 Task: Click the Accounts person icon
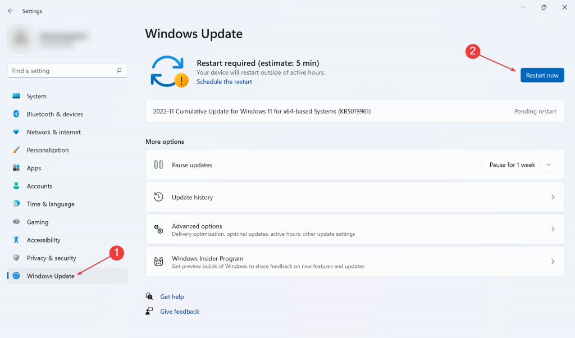click(x=16, y=186)
